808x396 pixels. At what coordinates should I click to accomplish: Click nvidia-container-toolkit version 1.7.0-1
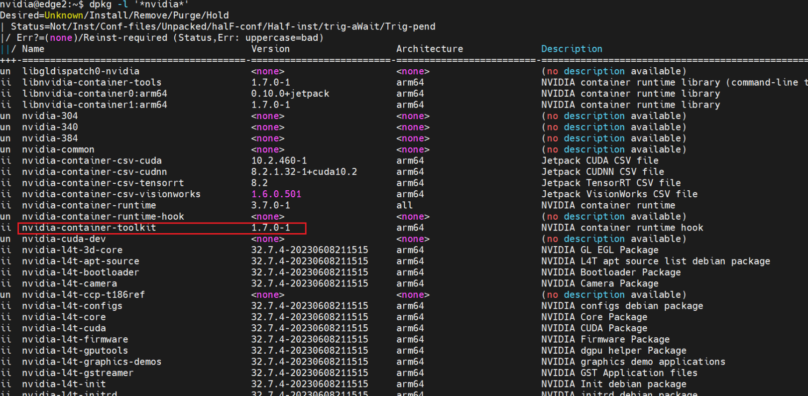(x=270, y=228)
